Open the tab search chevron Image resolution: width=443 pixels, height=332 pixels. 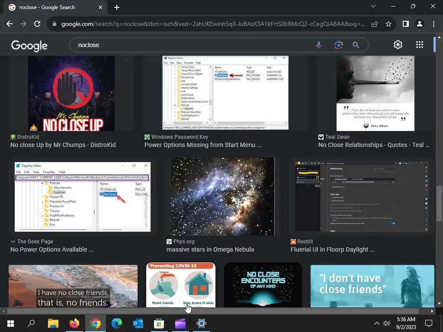373,6
